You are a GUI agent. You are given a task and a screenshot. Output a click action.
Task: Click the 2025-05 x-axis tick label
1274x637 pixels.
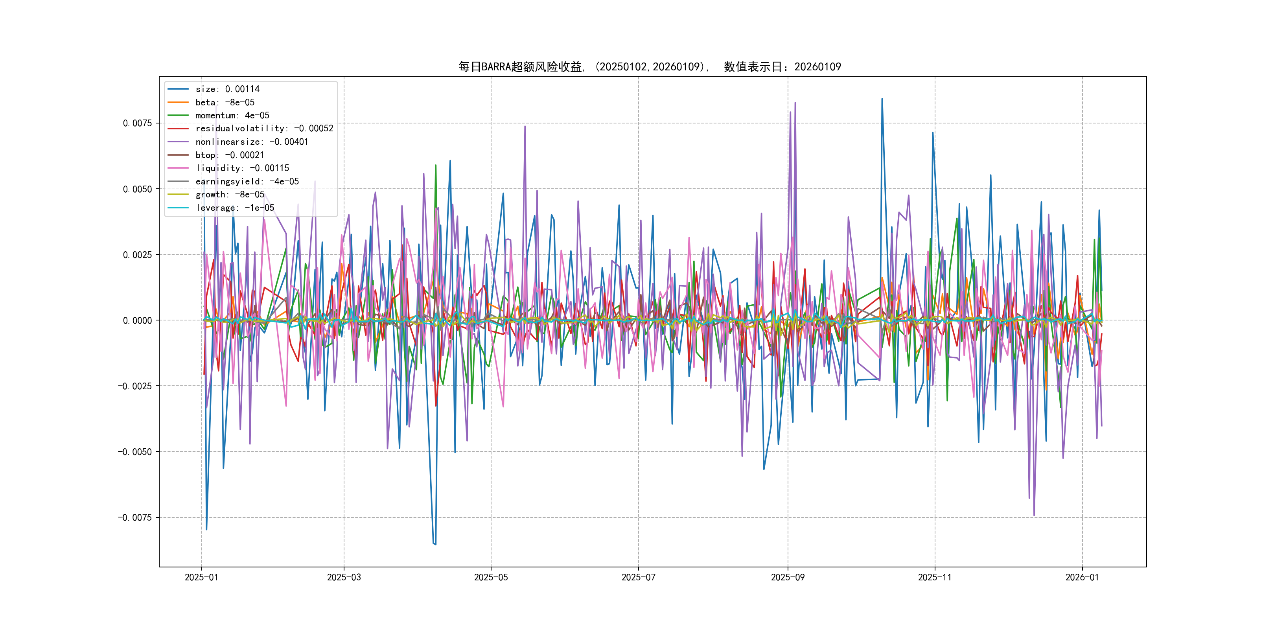(491, 577)
